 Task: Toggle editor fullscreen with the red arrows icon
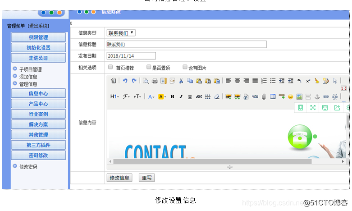pyautogui.click(x=344, y=88)
